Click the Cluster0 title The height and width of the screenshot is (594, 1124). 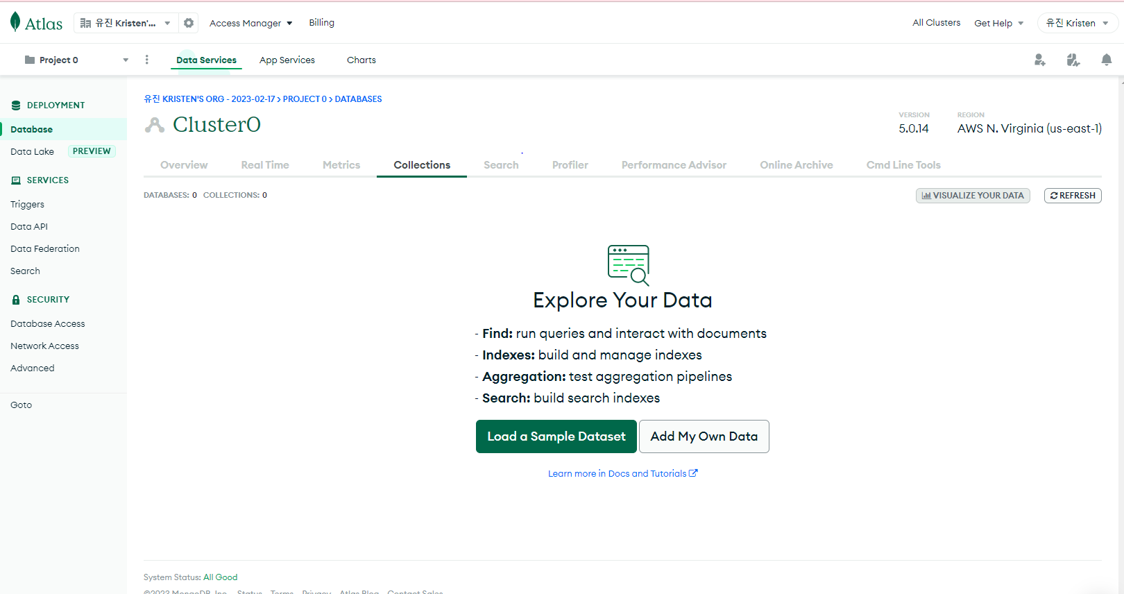click(216, 124)
